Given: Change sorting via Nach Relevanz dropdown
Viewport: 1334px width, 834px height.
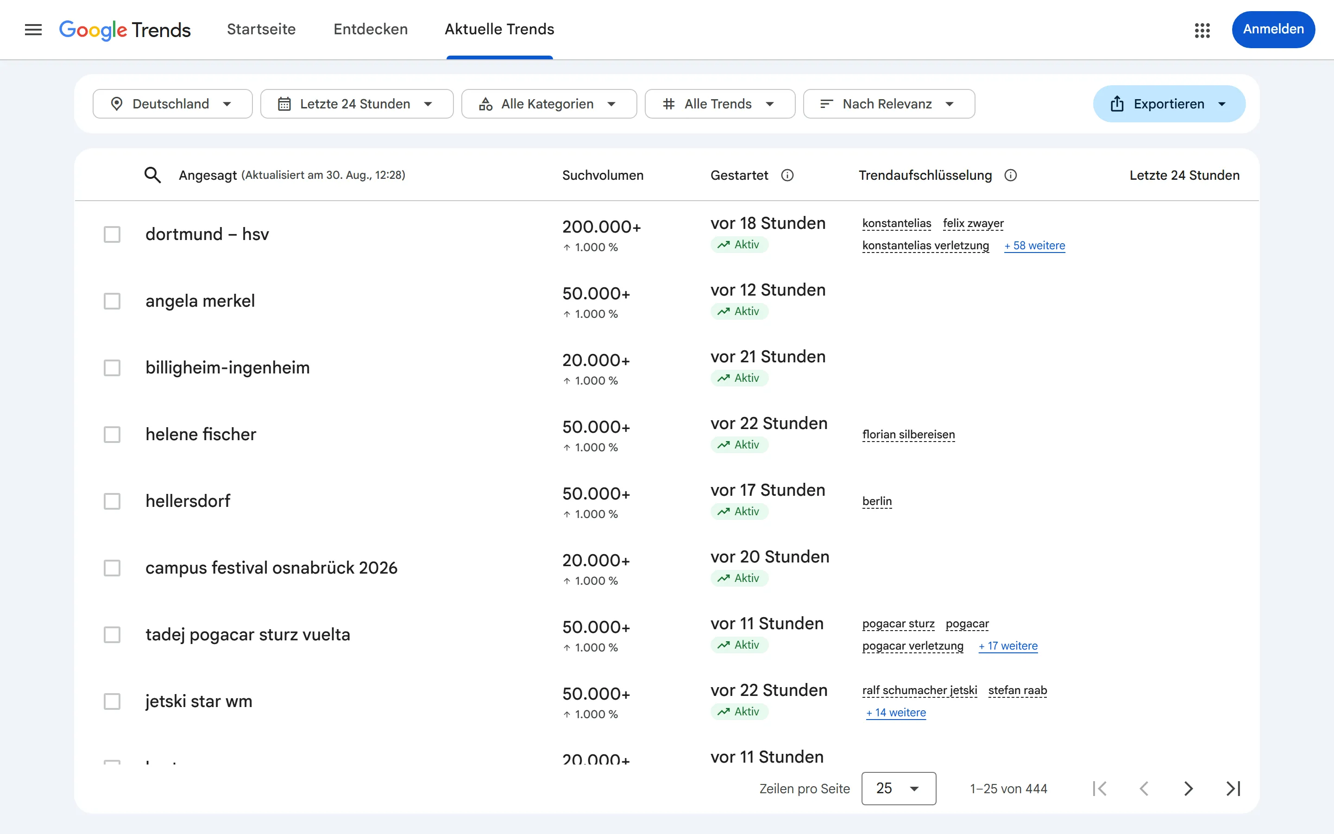Looking at the screenshot, I should point(888,104).
